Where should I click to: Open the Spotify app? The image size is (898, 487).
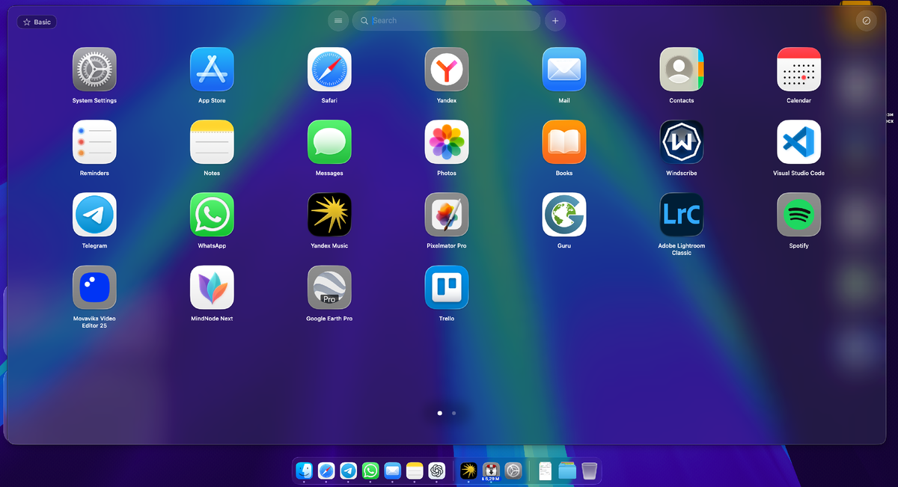pyautogui.click(x=799, y=214)
